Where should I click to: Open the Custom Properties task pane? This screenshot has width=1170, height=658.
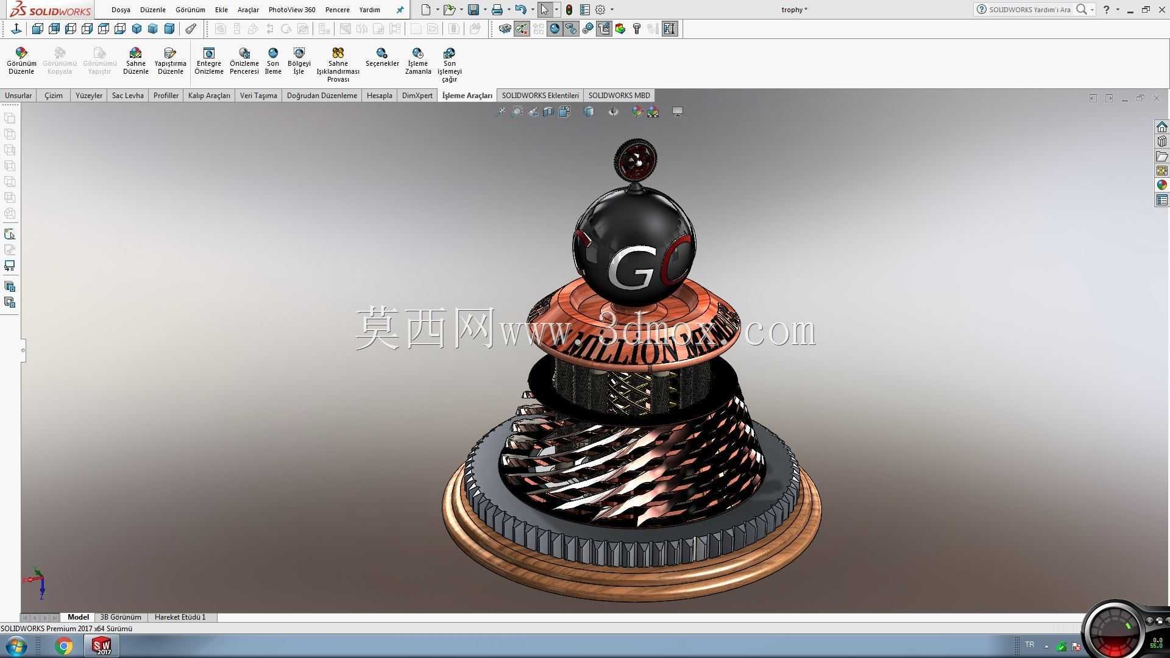1162,200
